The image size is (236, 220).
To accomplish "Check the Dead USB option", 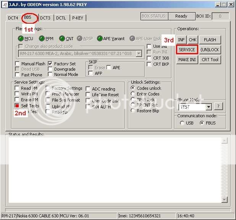I will (x=18, y=69).
